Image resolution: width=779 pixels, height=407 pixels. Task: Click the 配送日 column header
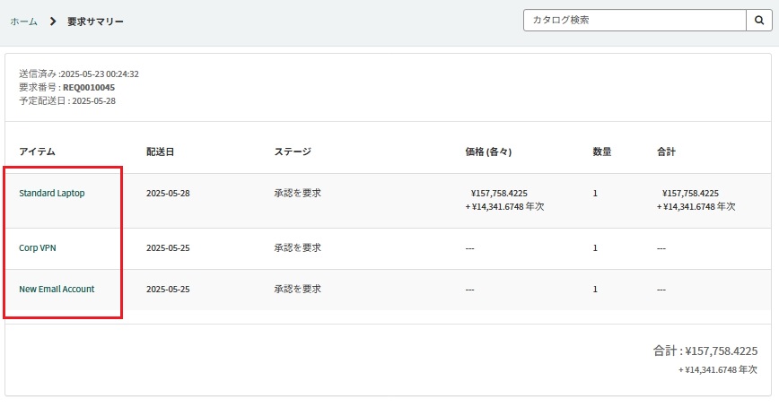coord(160,152)
